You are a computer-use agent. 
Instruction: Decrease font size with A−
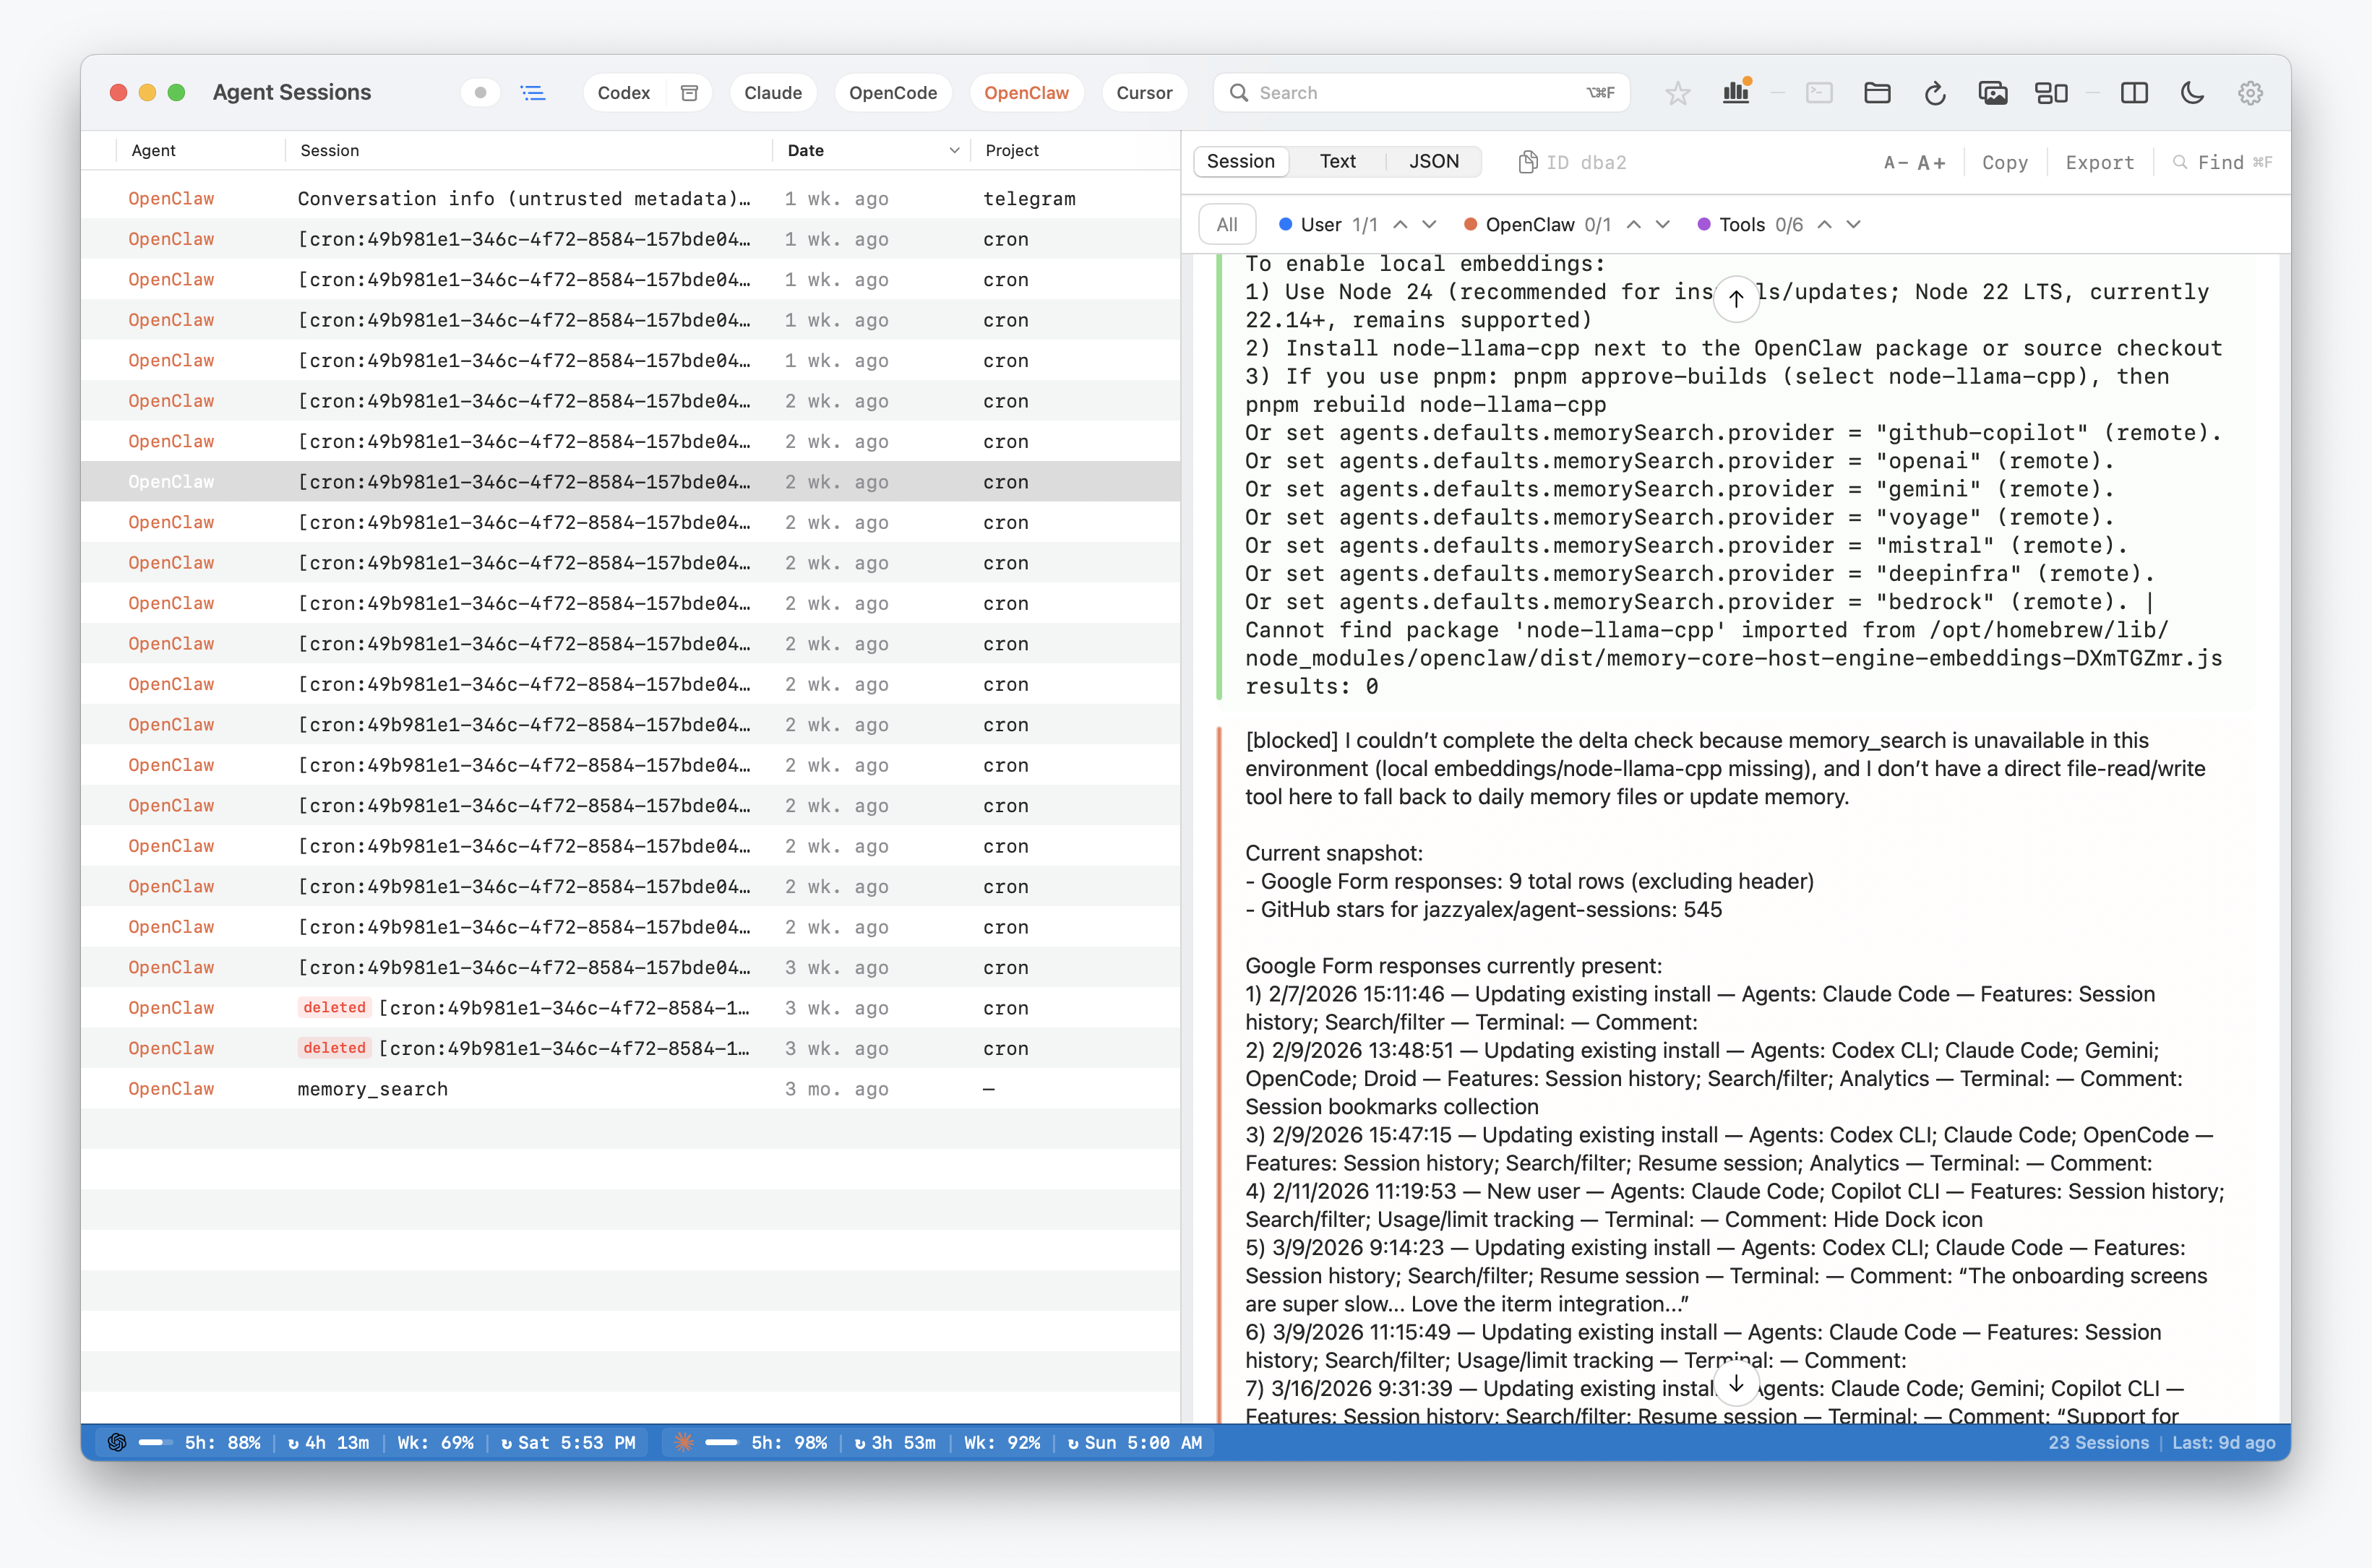tap(1895, 162)
